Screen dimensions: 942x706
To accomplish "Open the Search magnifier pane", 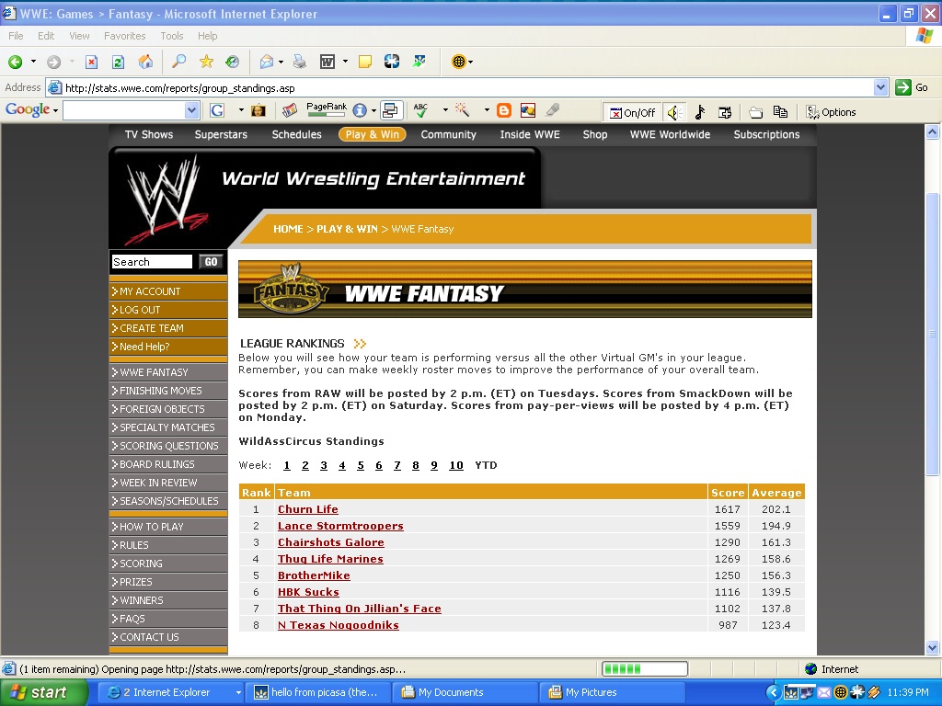I will pyautogui.click(x=179, y=62).
